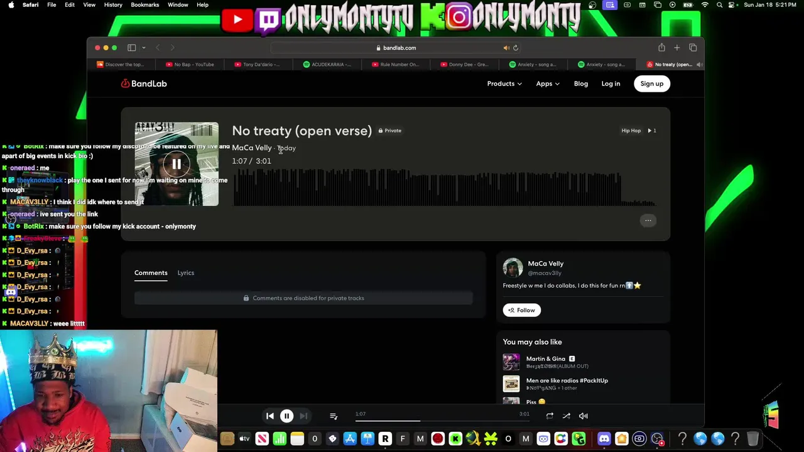Expand the Apps menu

tap(548, 83)
